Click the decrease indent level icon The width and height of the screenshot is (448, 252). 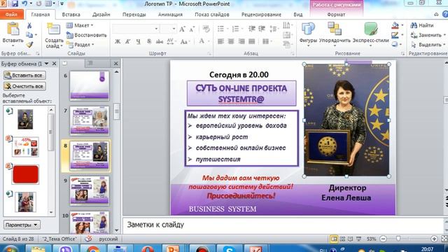point(252,29)
